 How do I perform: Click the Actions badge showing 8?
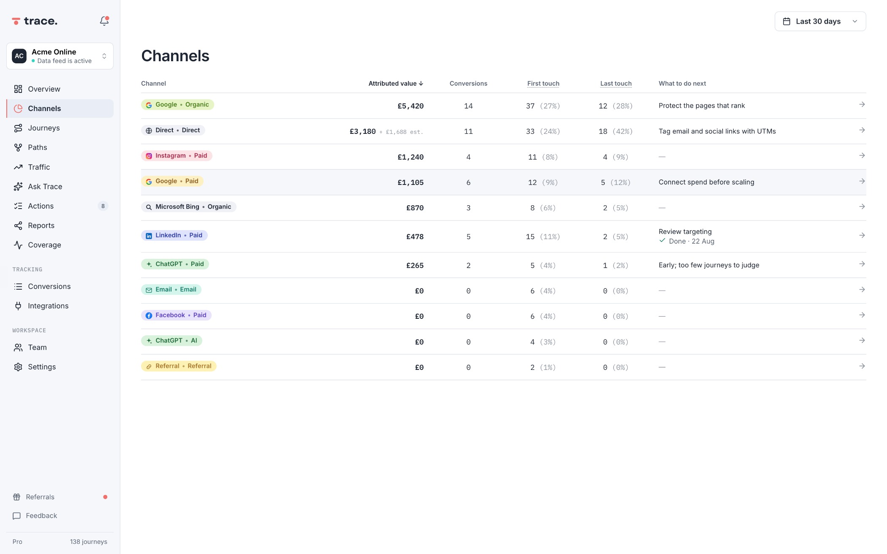[x=103, y=206]
